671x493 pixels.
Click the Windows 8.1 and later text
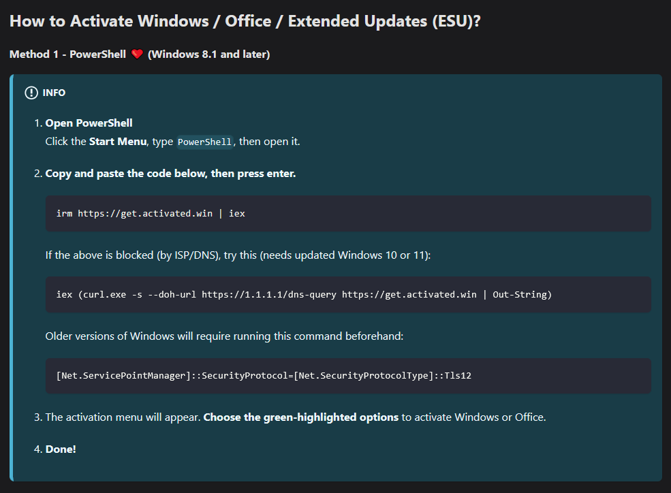208,54
